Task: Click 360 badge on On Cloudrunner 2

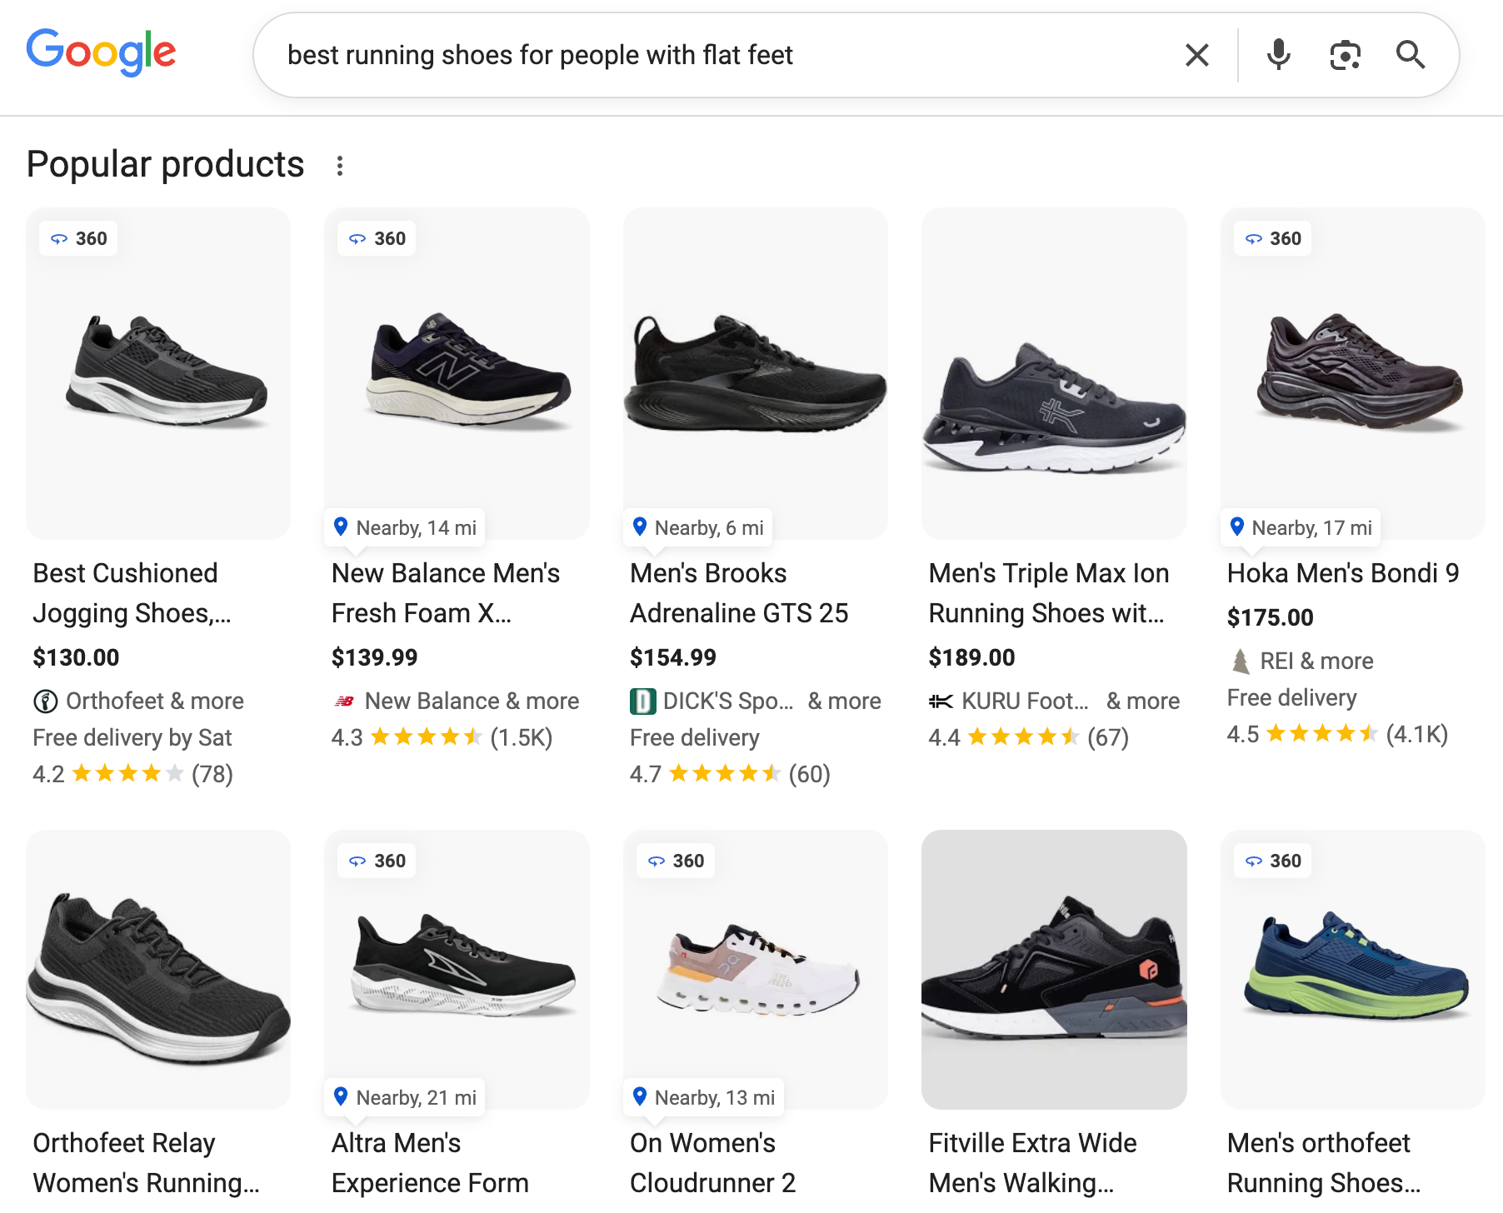Action: pyautogui.click(x=676, y=861)
